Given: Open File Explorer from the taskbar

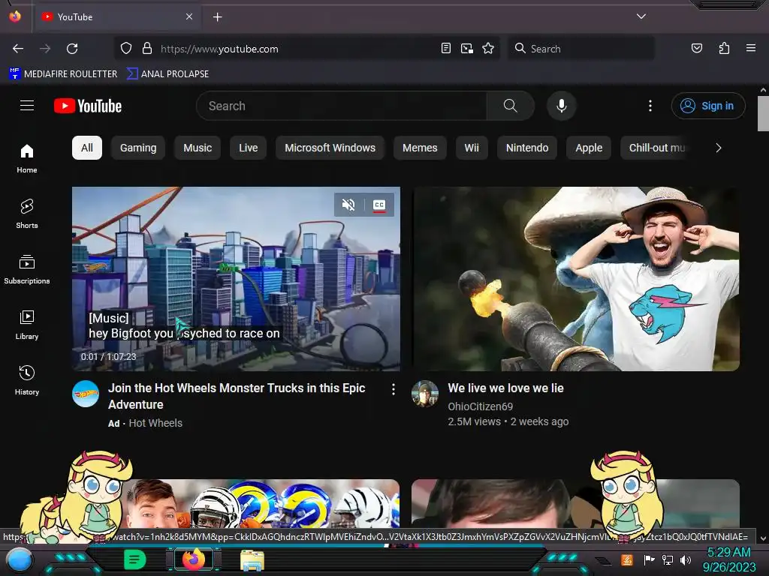Looking at the screenshot, I should coord(252,560).
